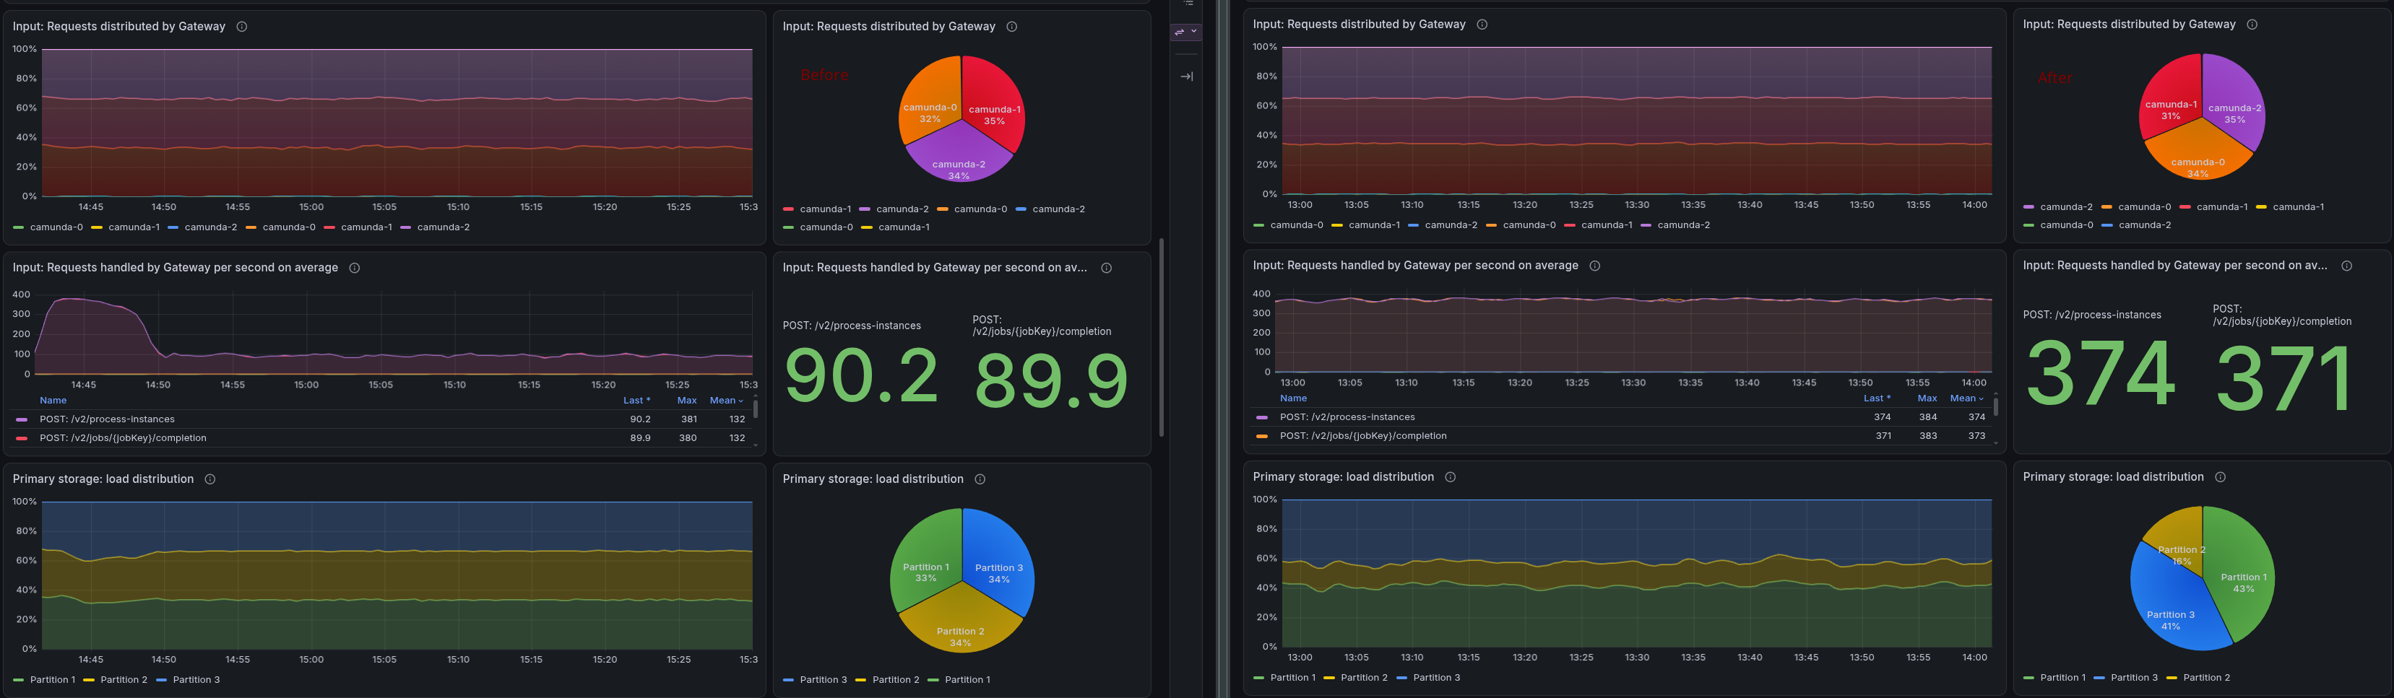Open the chevron dropdown beside the swap icon
Image resolution: width=2394 pixels, height=698 pixels.
click(1194, 32)
